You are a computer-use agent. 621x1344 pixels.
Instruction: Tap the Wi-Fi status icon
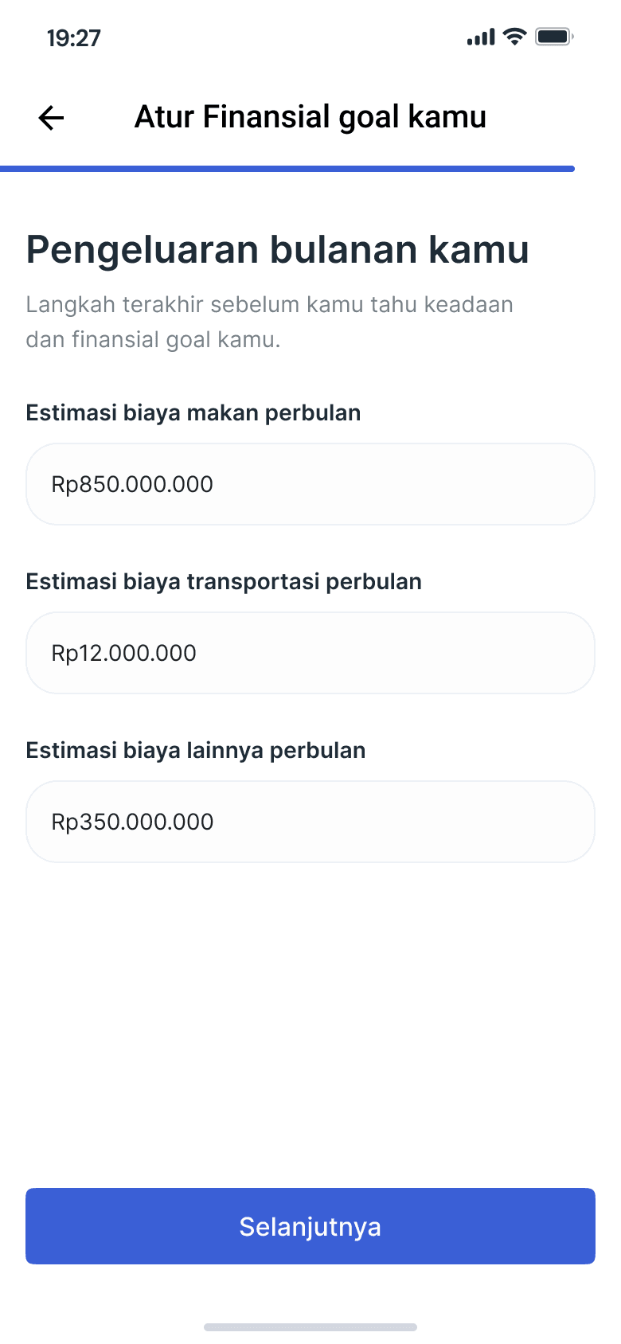(x=515, y=37)
